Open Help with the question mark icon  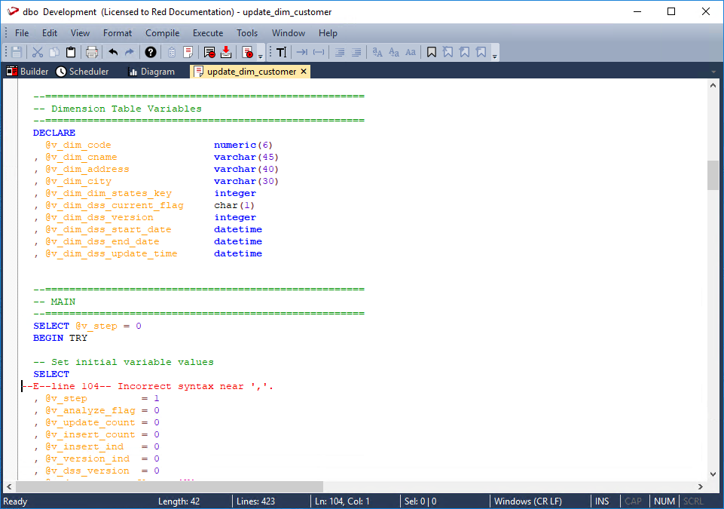(151, 52)
